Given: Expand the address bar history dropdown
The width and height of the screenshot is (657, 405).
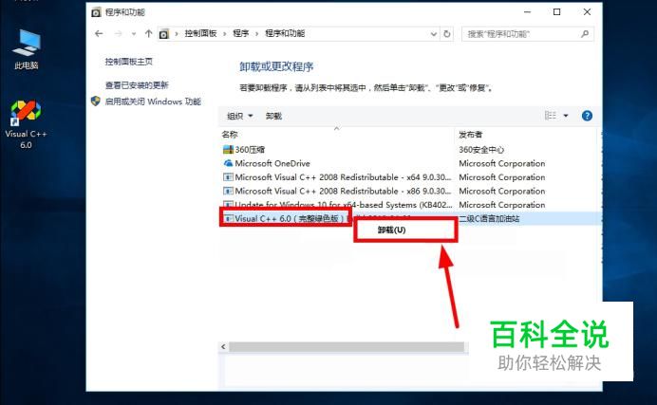Looking at the screenshot, I should pos(434,34).
